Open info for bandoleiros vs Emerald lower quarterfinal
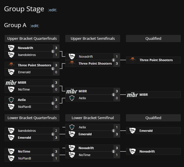Image resolution: width=184 pixels, height=167 pixels. pos(53,134)
